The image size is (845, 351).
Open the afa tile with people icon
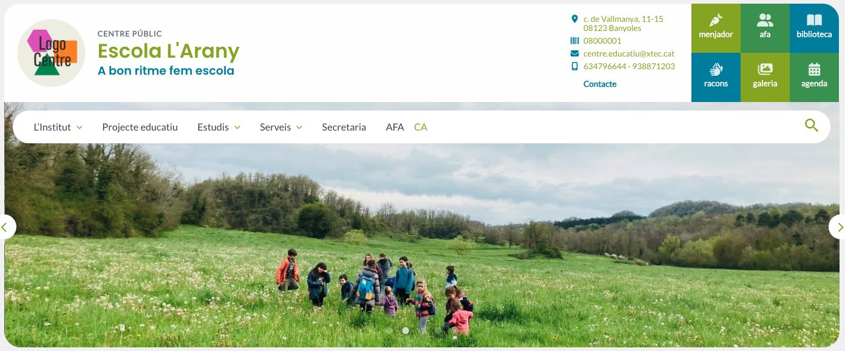click(765, 28)
